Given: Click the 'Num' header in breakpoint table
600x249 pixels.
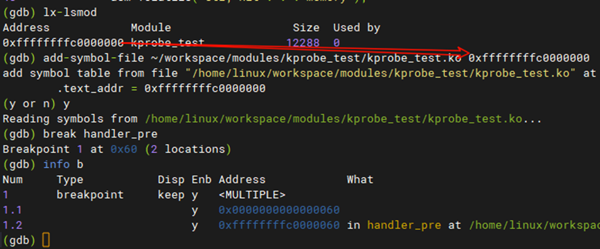Looking at the screenshot, I should coord(13,180).
